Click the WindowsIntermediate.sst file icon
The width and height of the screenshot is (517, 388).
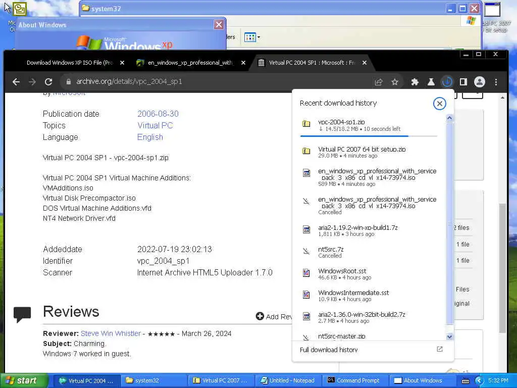(x=306, y=295)
